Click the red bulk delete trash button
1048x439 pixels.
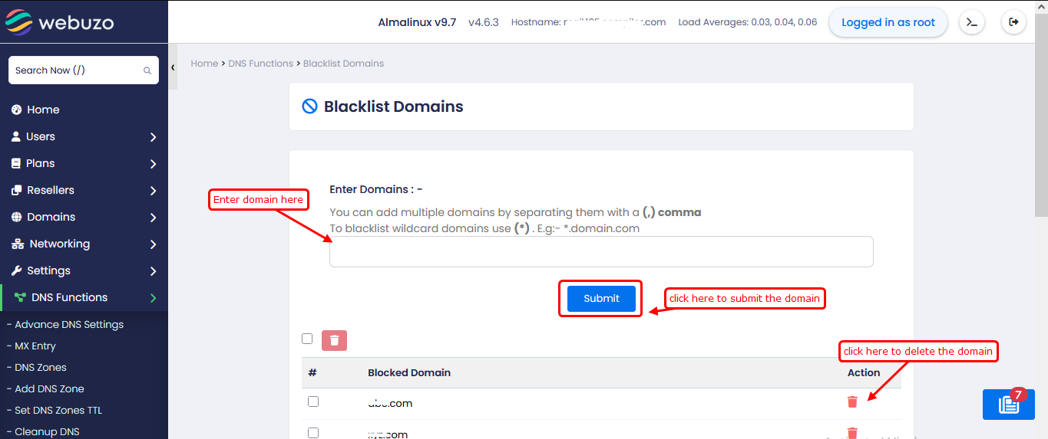point(334,340)
